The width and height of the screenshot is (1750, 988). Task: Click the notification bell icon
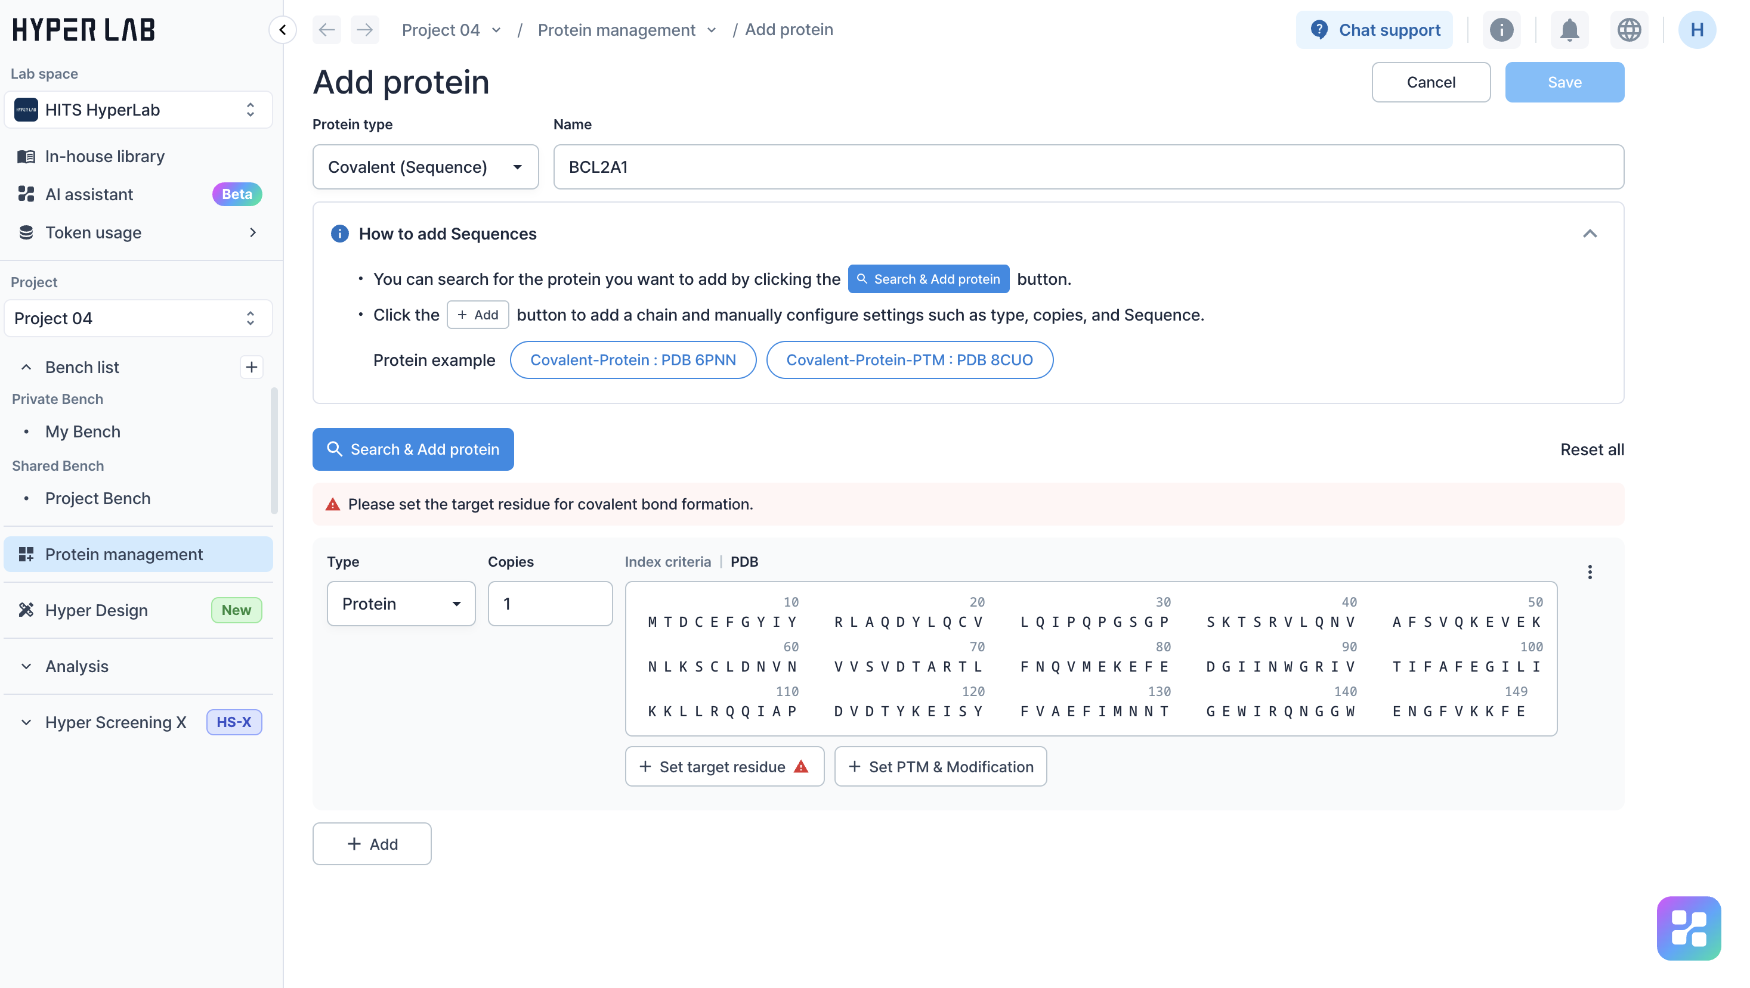(x=1569, y=30)
